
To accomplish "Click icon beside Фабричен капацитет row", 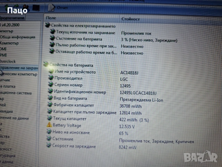I will coord(50,104).
